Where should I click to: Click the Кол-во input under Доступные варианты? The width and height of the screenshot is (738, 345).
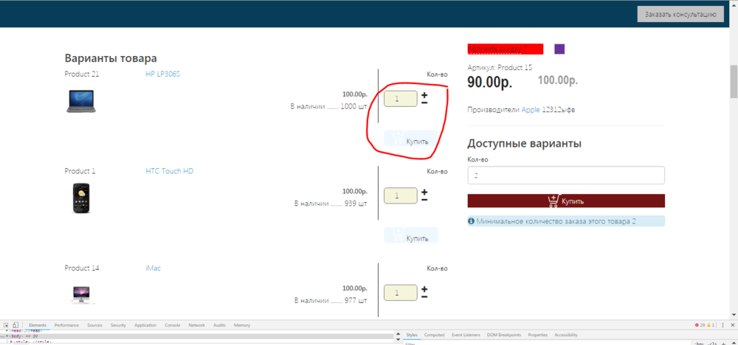coord(566,175)
